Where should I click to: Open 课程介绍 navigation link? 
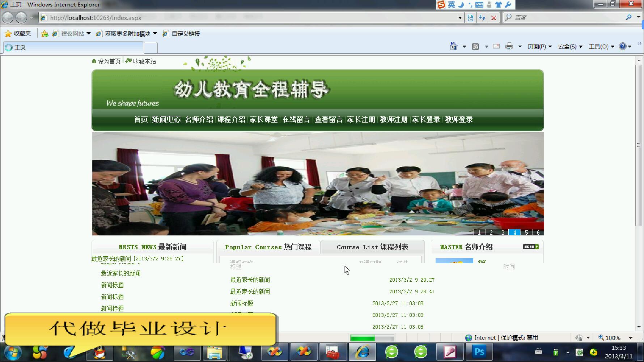pos(232,119)
